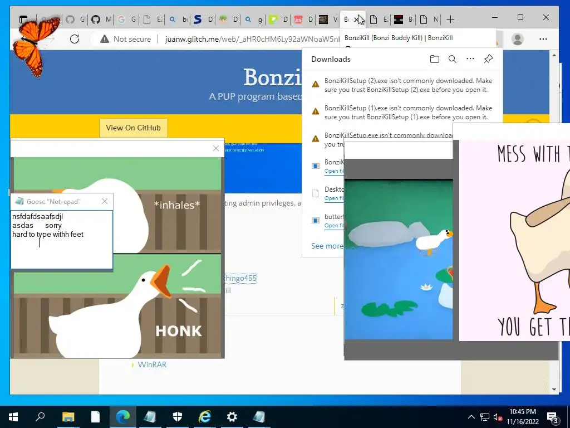
Task: Click the Downloads panel heading
Action: pyautogui.click(x=331, y=59)
